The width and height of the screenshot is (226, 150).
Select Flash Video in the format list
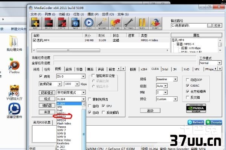point(69,123)
